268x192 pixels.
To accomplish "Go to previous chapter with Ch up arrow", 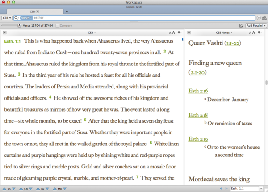I will (x=21, y=189).
